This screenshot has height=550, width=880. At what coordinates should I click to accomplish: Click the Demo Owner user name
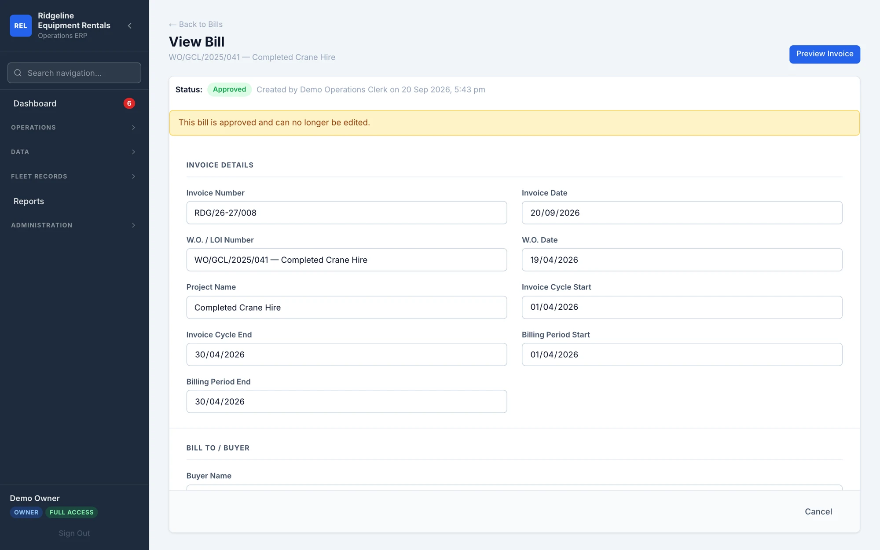35,499
